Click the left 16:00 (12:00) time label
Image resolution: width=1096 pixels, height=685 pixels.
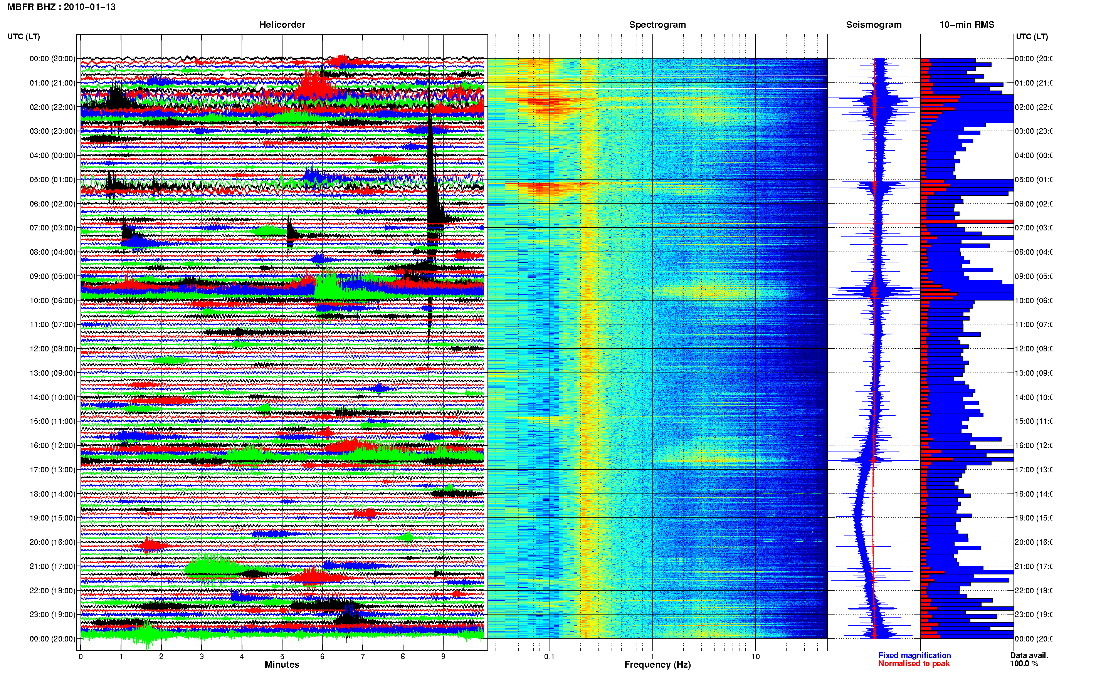(52, 445)
